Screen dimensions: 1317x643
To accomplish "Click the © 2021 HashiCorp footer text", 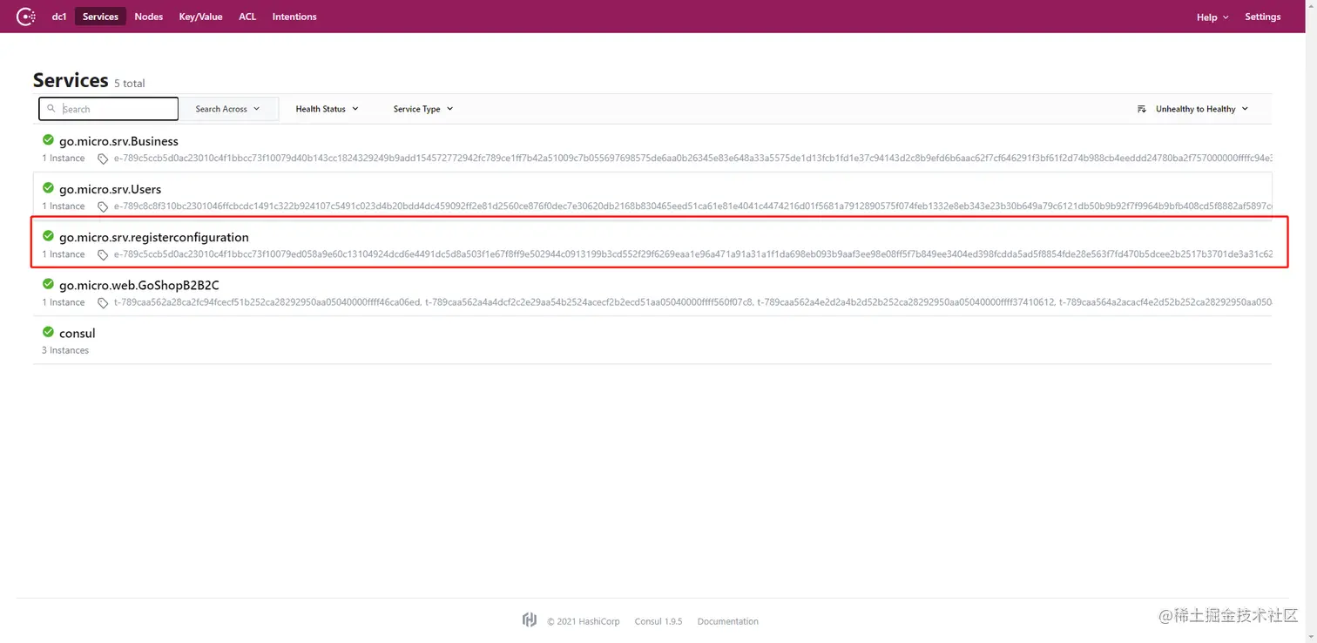I will tap(584, 621).
